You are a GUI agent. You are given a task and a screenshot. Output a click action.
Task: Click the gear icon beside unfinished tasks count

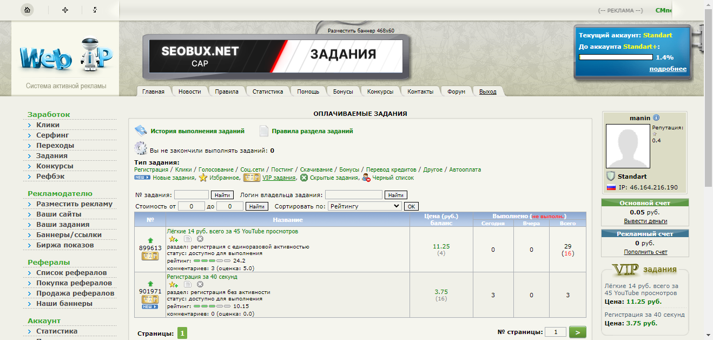tap(141, 148)
